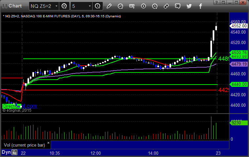Toggle the Dyn time lock icon
The height and width of the screenshot is (157, 249).
[x=14, y=152]
